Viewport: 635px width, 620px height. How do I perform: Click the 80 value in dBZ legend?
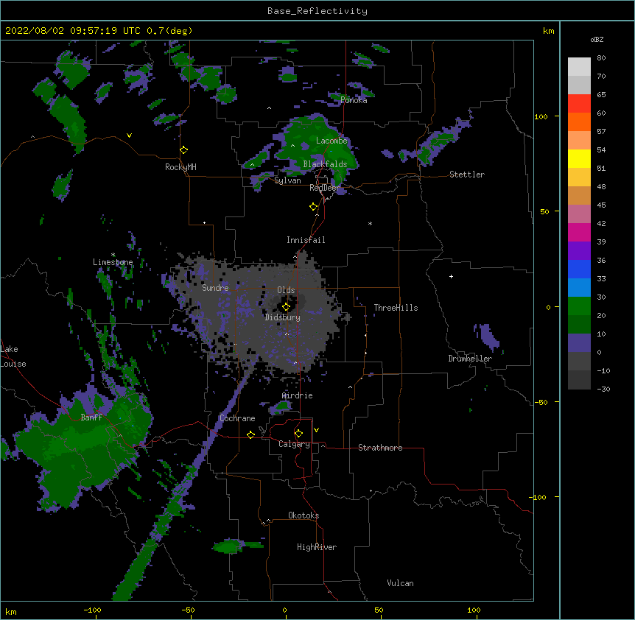click(x=601, y=58)
